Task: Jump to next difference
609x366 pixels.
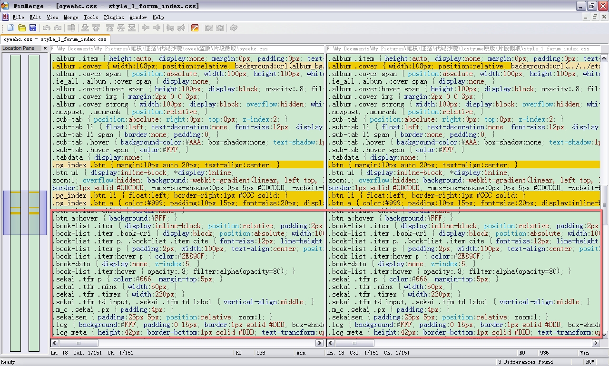Action: tap(85, 28)
